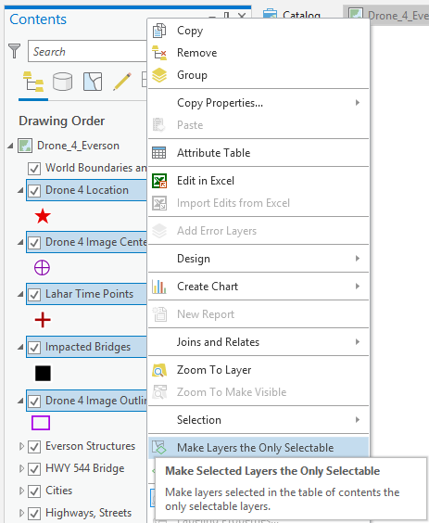The height and width of the screenshot is (523, 429).
Task: Click the Zoom To Layer magnifier icon
Action: 159,370
